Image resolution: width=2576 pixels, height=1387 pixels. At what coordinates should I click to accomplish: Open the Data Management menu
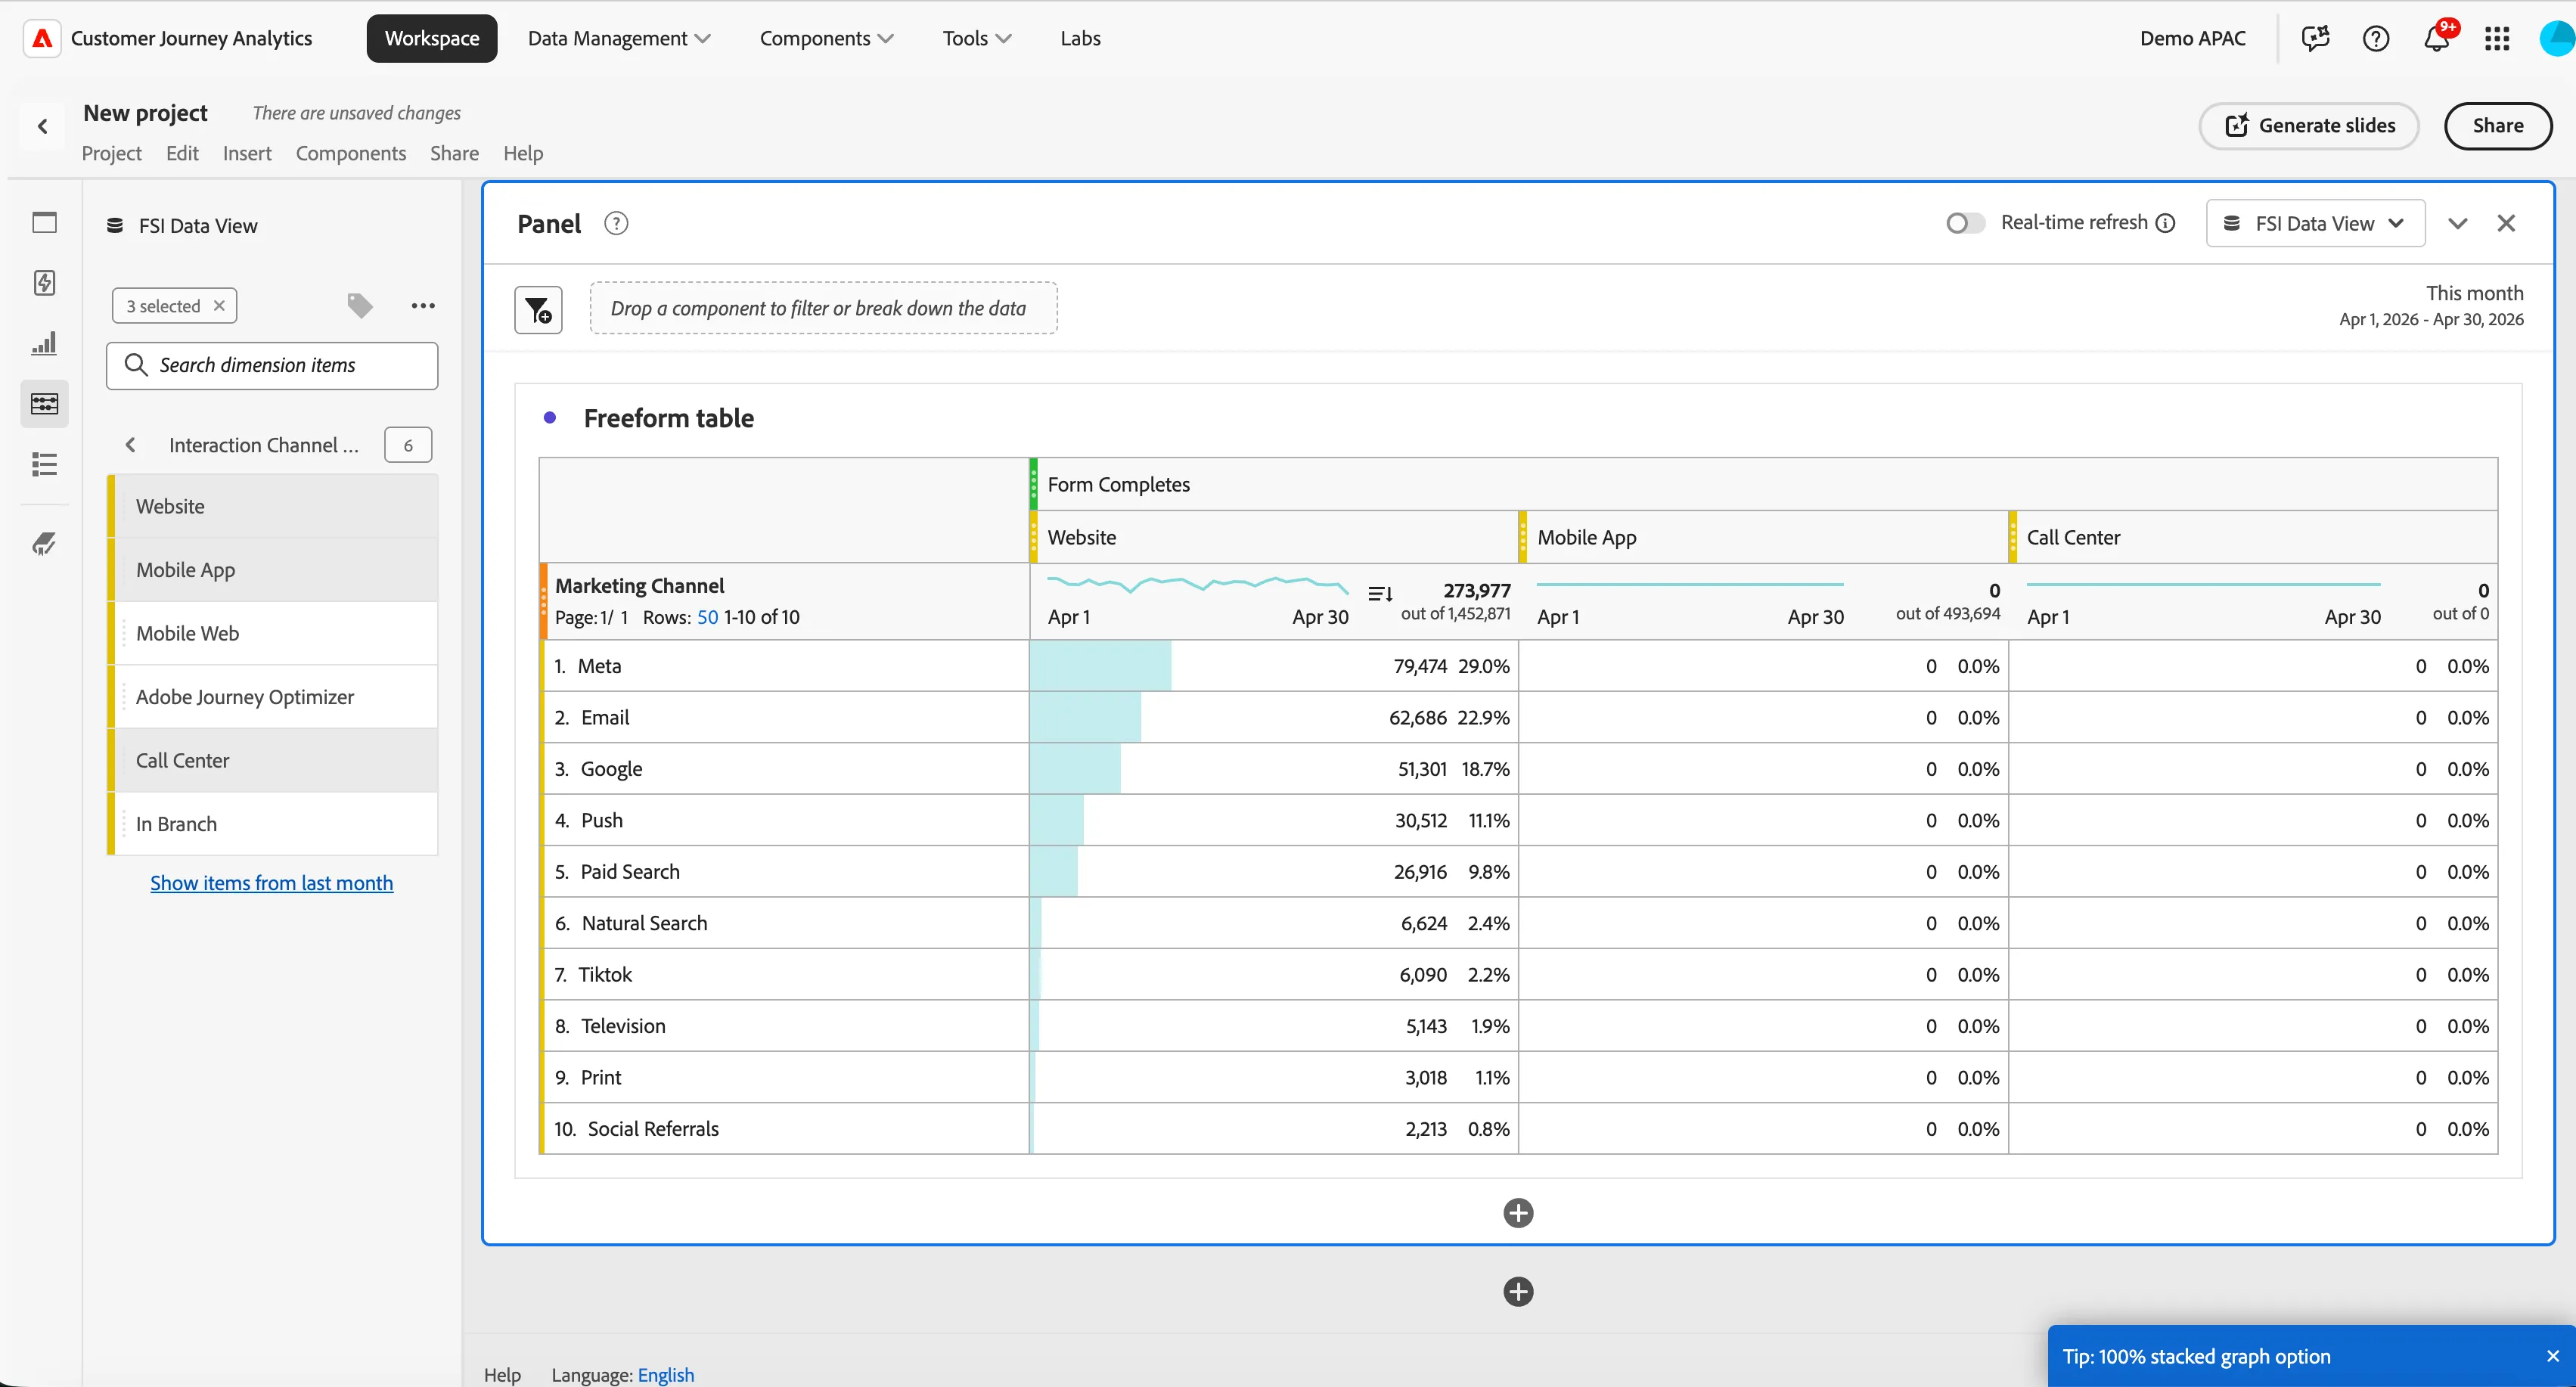619,38
